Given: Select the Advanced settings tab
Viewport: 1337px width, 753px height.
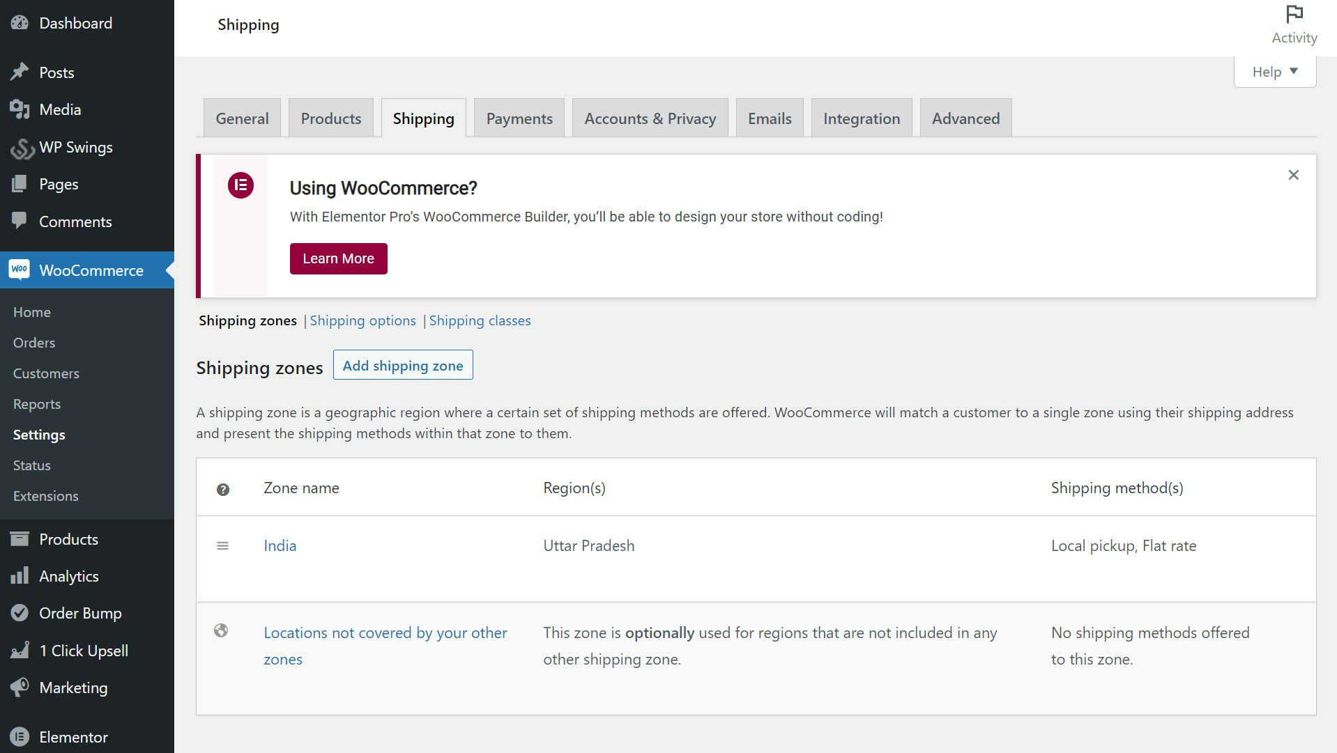Looking at the screenshot, I should (x=965, y=118).
